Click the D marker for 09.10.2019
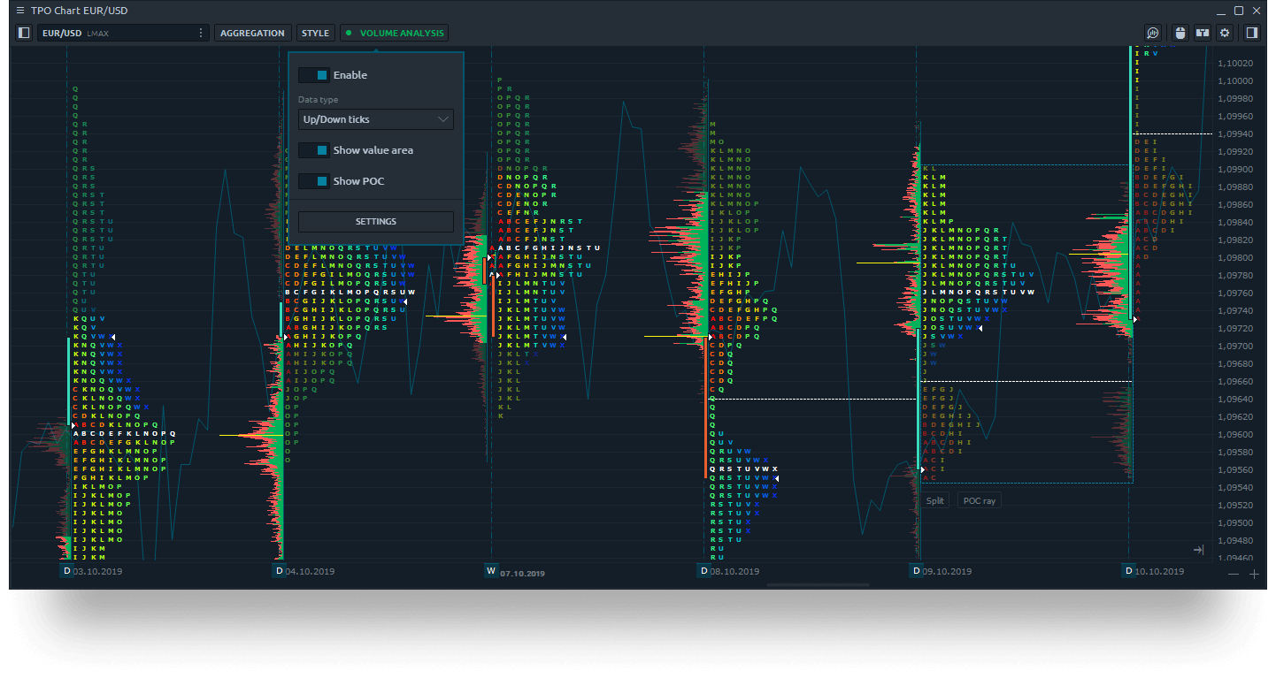Viewport: 1276px width, 678px height. click(916, 571)
